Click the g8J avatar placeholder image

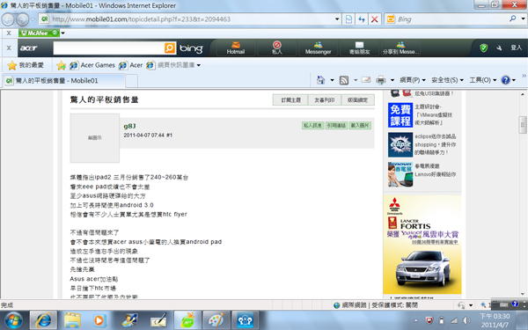(x=95, y=138)
